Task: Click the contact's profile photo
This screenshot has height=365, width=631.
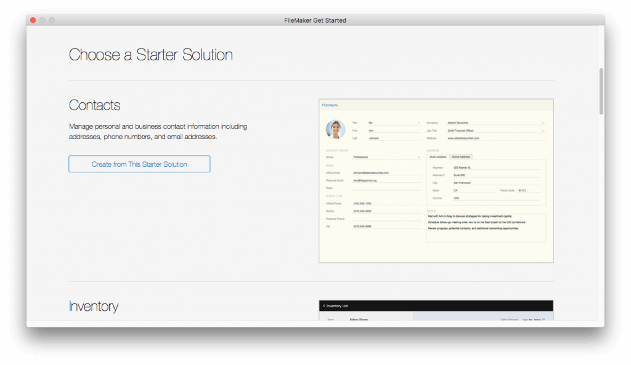Action: 335,129
